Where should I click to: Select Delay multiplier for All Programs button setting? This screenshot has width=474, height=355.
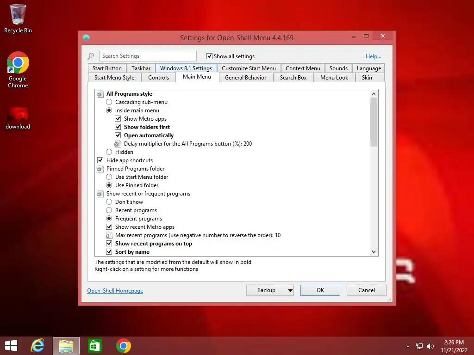coord(188,144)
